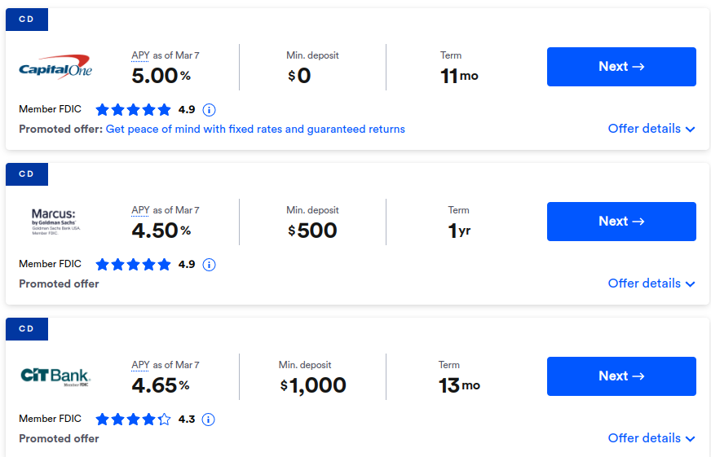Open rating info icon for Marcus
The image size is (711, 457).
209,265
